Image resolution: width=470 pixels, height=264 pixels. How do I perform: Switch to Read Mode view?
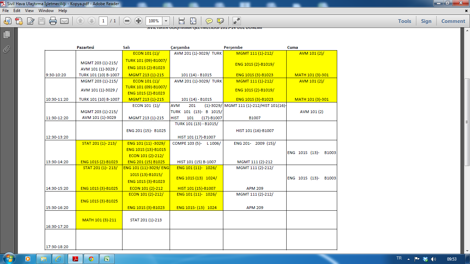tap(236, 21)
